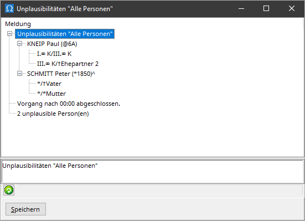This screenshot has width=305, height=221.
Task: Minimize the Unplausibilitäten window
Action: (241, 8)
